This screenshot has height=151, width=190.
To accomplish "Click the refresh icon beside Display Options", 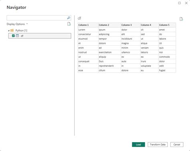I will [69, 24].
